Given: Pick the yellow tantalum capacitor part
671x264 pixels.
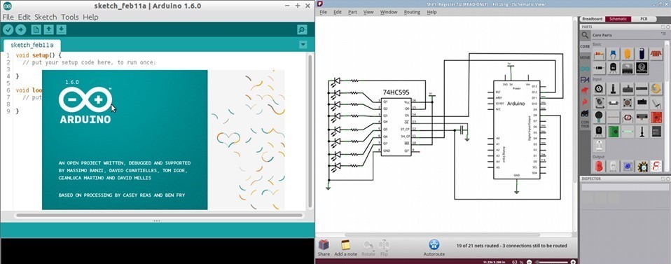Looking at the screenshot, I should [x=628, y=54].
